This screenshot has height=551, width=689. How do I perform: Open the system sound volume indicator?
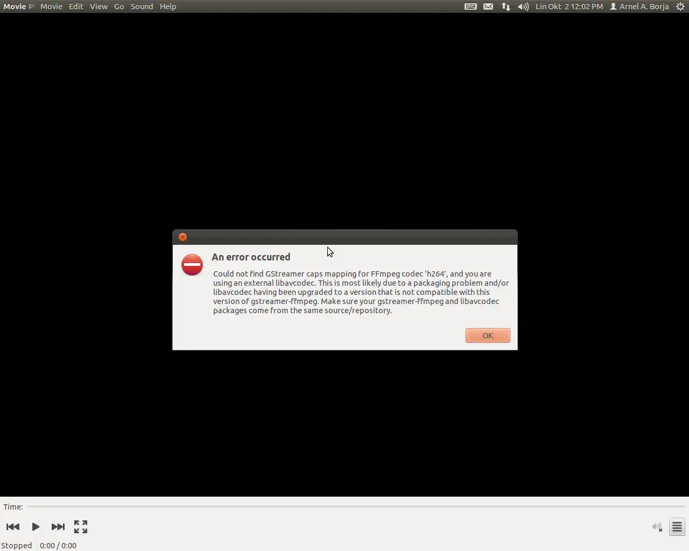click(x=523, y=6)
